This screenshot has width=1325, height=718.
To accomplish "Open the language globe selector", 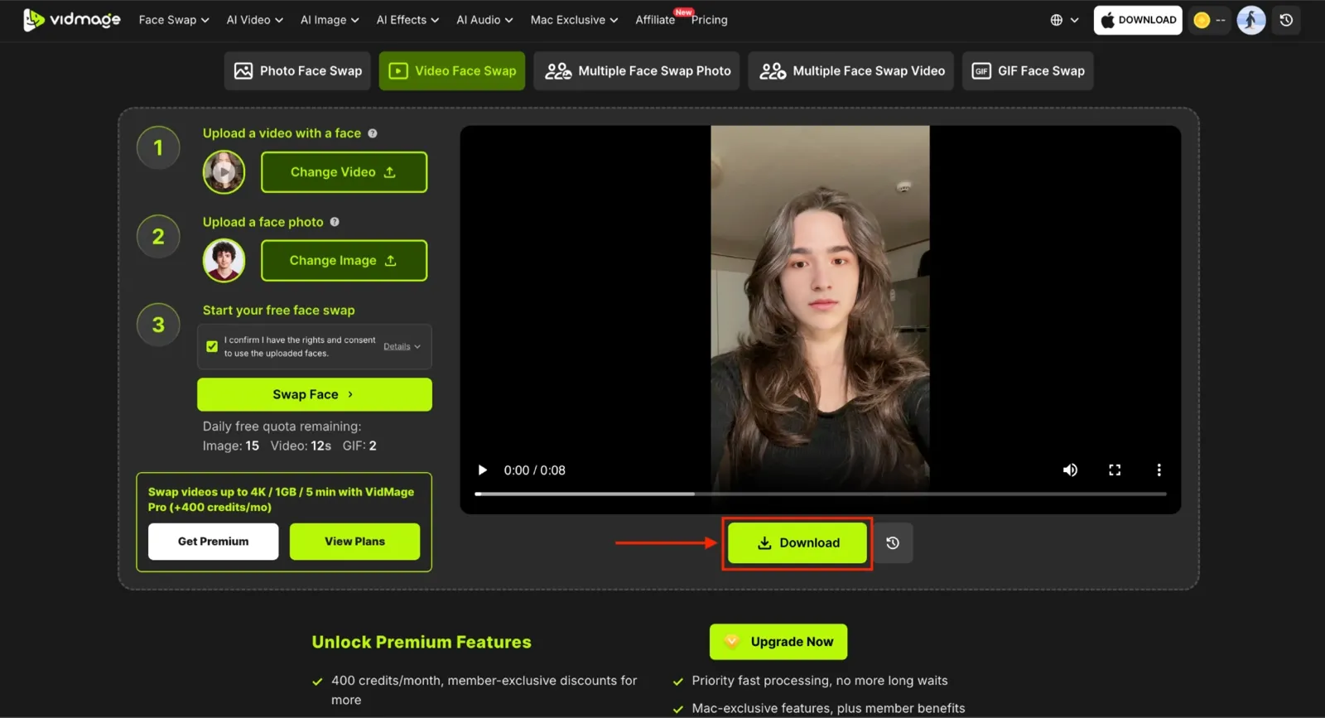I will [x=1064, y=20].
